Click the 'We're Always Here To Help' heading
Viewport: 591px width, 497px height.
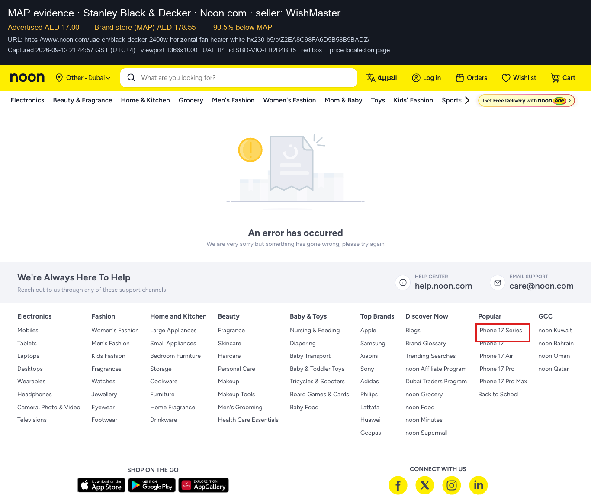click(x=74, y=277)
